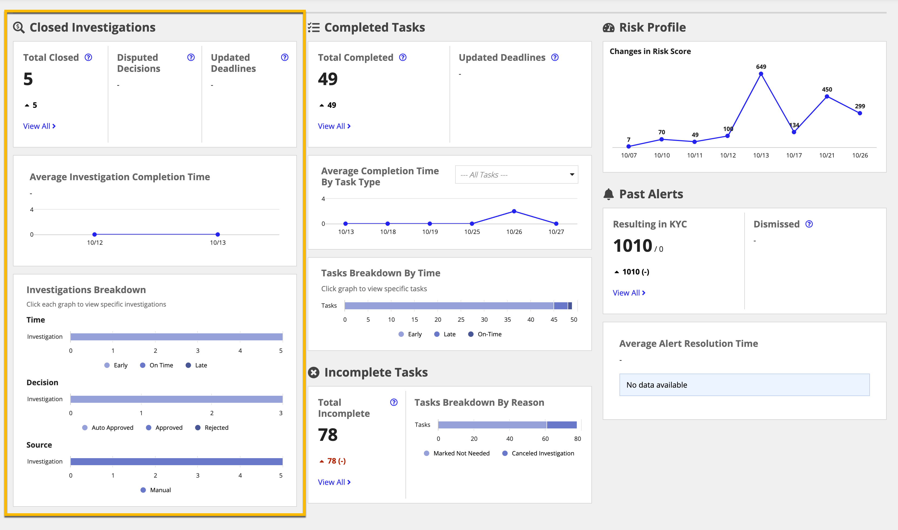Toggle the Canceled Investigation legend item
The width and height of the screenshot is (898, 530).
point(538,453)
